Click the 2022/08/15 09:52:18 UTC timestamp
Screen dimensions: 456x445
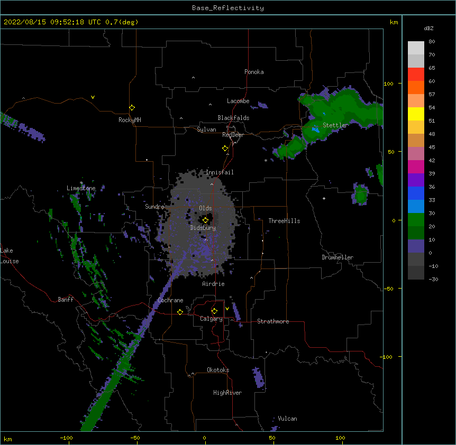coord(52,22)
